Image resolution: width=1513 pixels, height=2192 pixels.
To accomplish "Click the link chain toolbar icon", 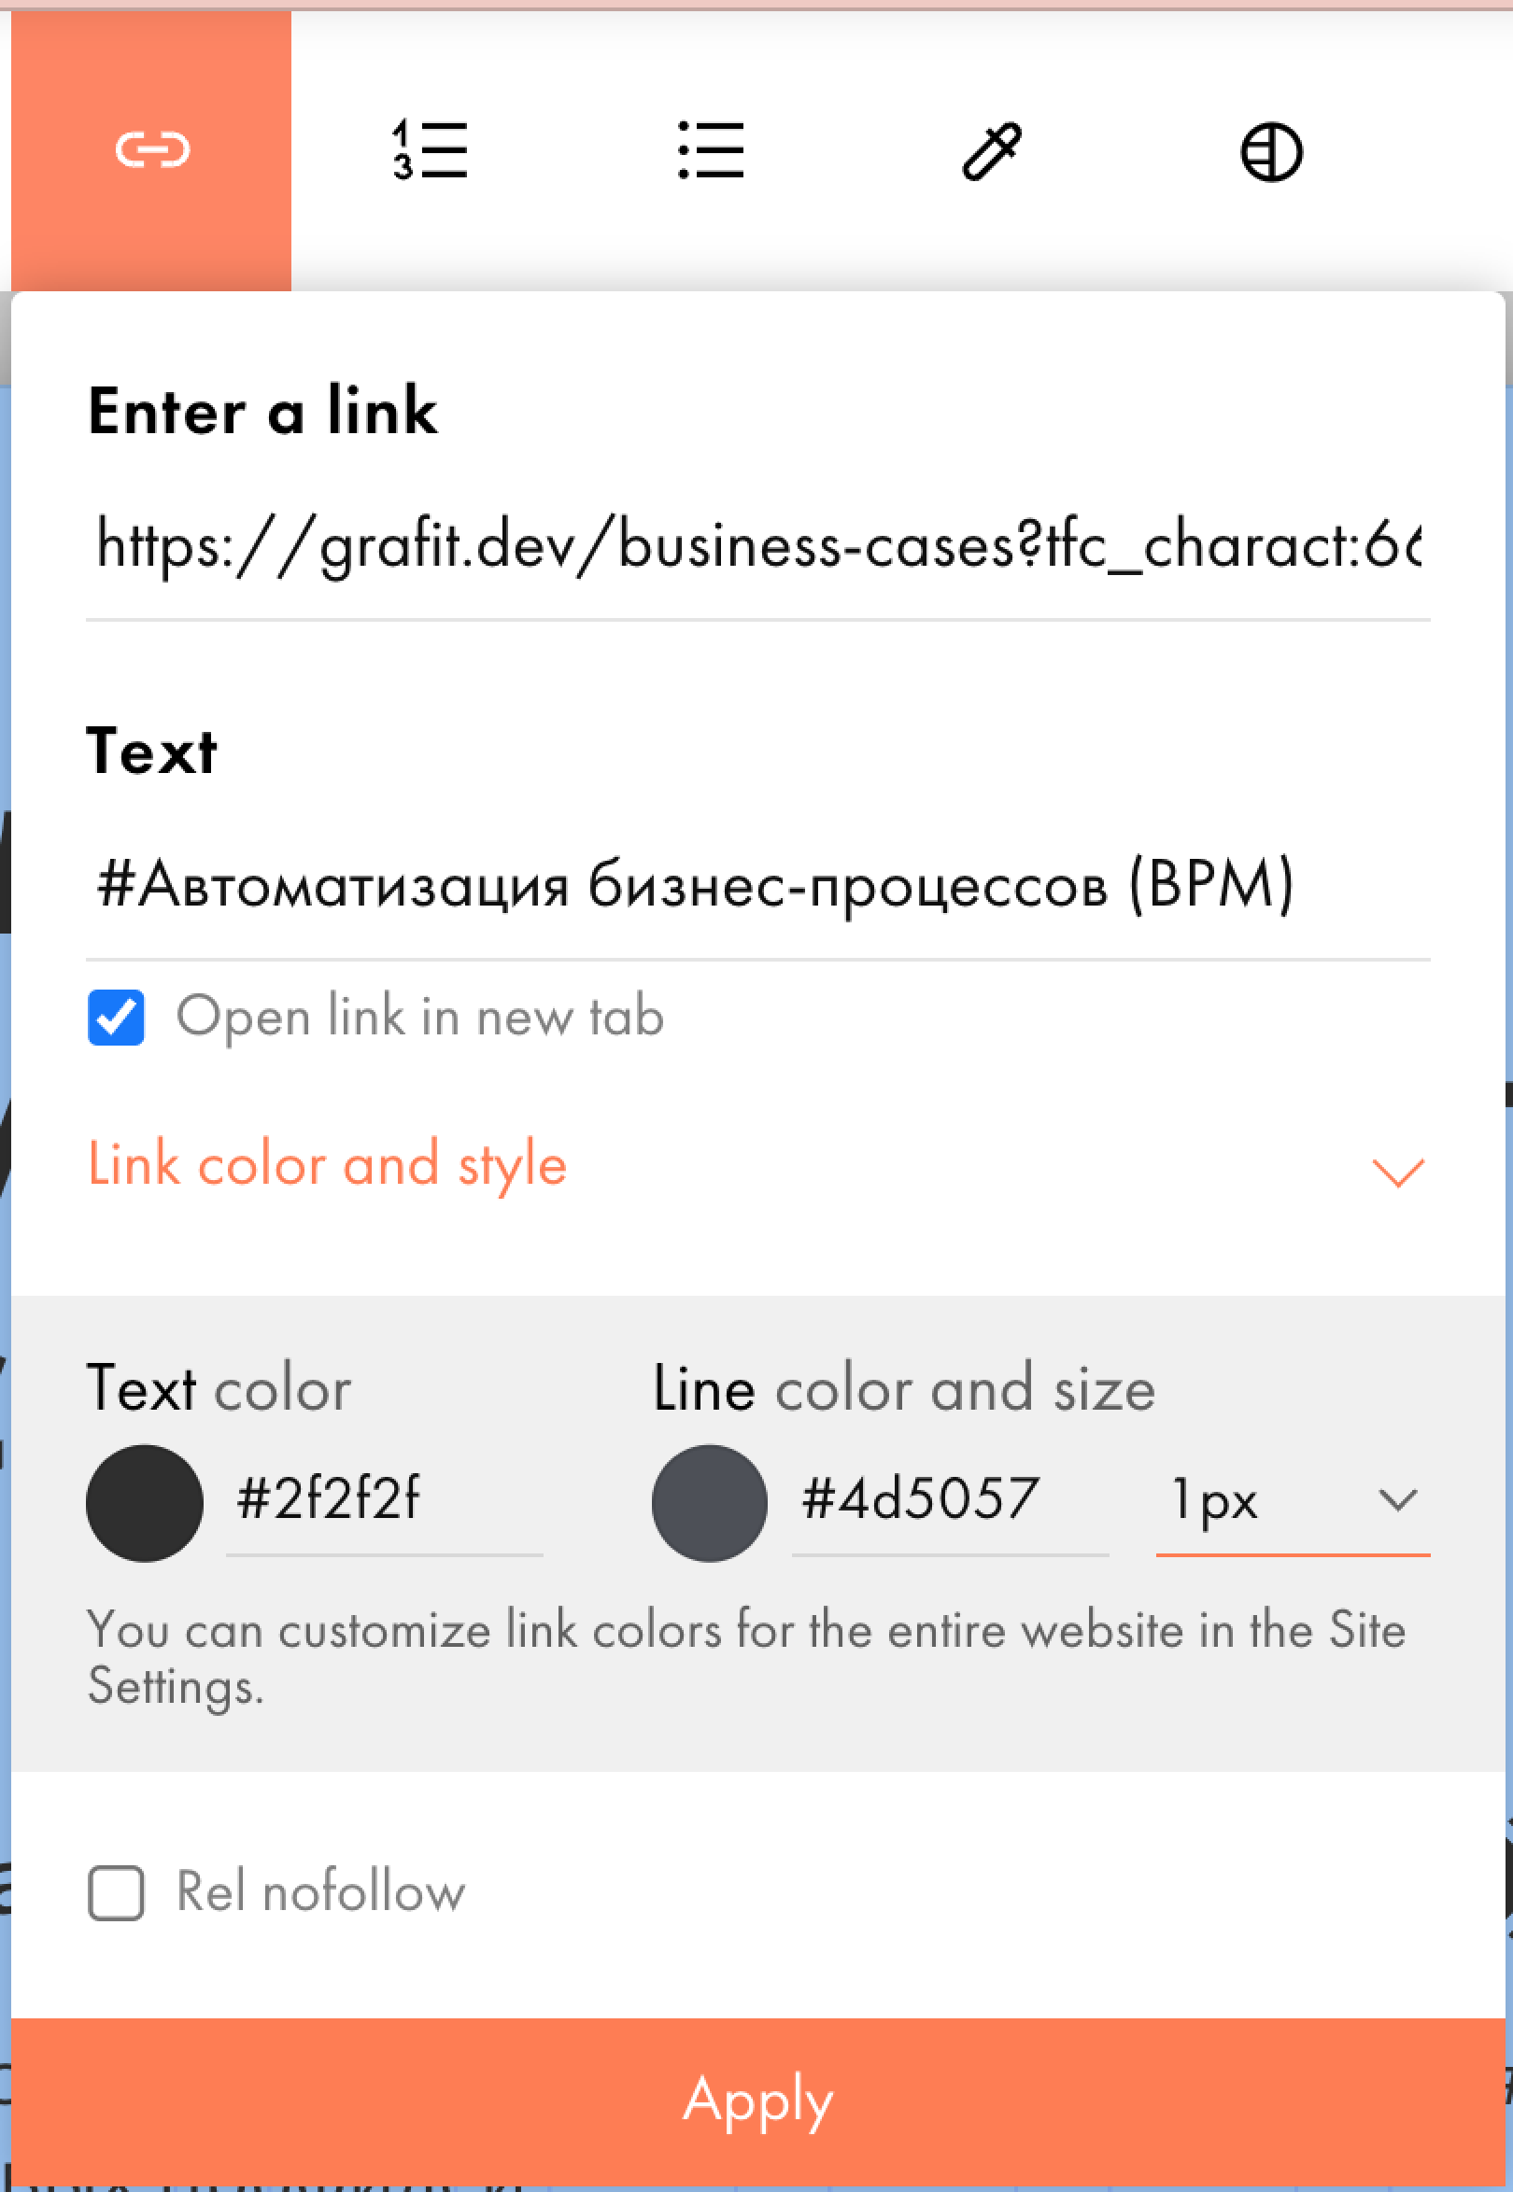I will point(151,149).
